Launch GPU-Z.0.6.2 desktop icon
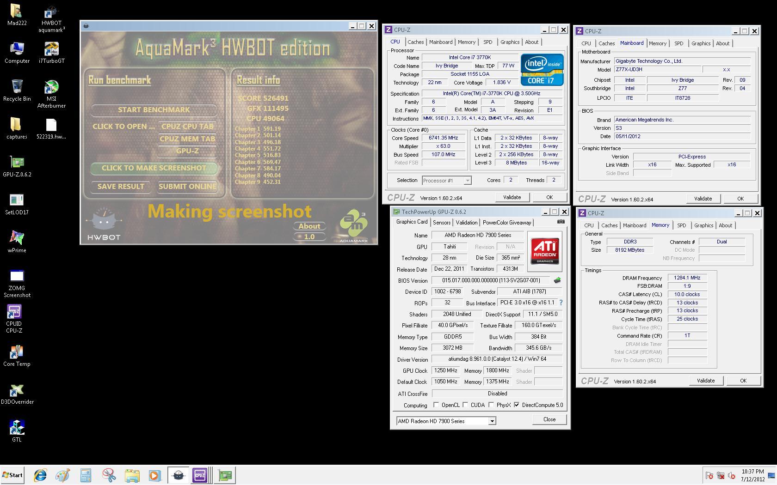Image resolution: width=777 pixels, height=485 pixels. click(x=17, y=166)
